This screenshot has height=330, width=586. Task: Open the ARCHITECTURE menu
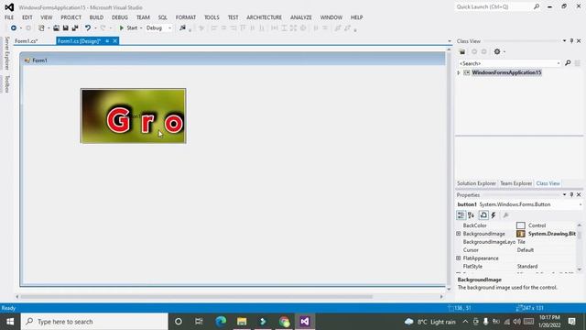(265, 17)
